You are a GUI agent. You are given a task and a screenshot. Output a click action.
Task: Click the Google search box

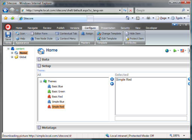pos(159,11)
